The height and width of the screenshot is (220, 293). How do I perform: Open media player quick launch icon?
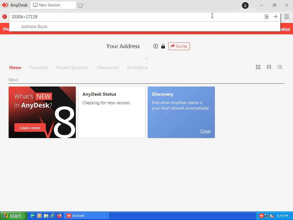39,216
